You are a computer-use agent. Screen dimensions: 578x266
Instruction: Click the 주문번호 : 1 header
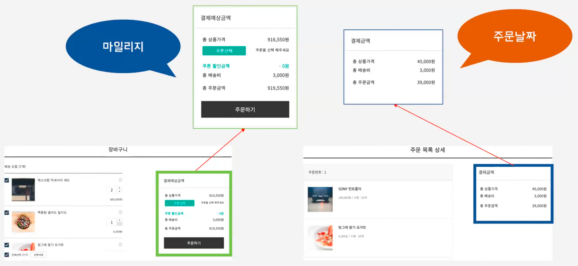pyautogui.click(x=317, y=172)
